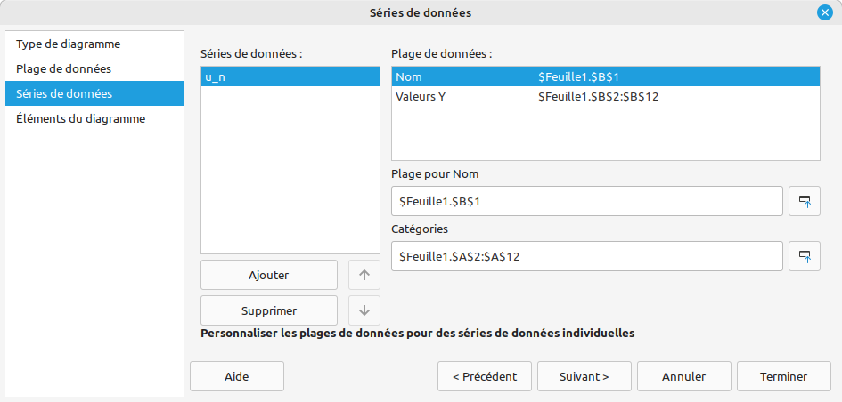Go to the Plage de données step

click(x=63, y=68)
